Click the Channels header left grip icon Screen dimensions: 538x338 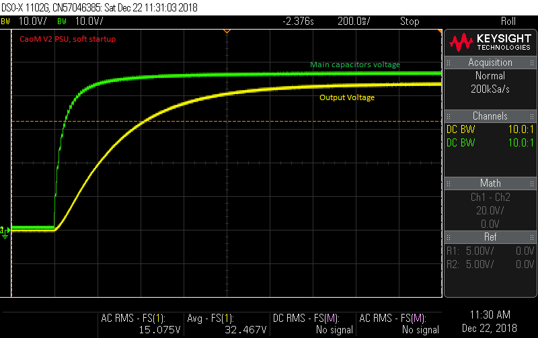[x=449, y=116]
